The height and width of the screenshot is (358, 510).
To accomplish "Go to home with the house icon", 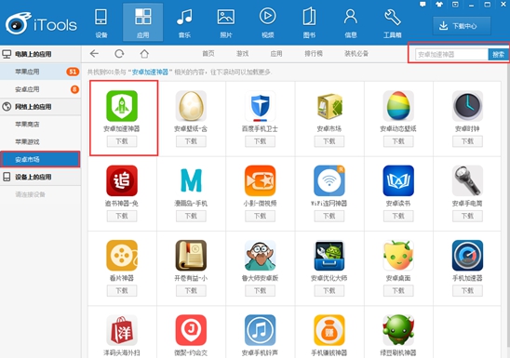I will pyautogui.click(x=144, y=54).
